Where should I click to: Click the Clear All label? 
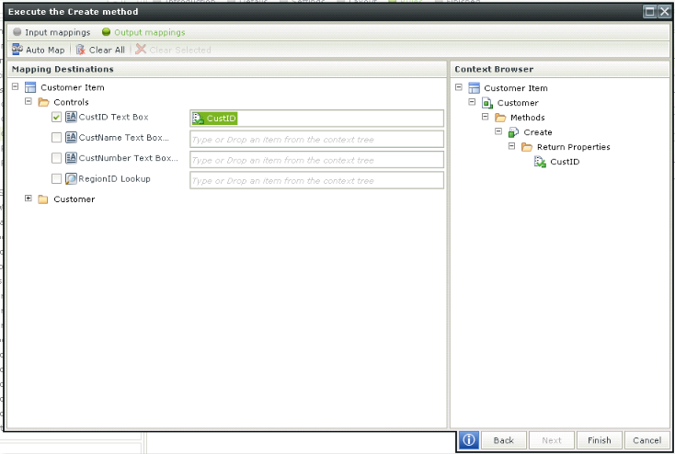(x=107, y=50)
